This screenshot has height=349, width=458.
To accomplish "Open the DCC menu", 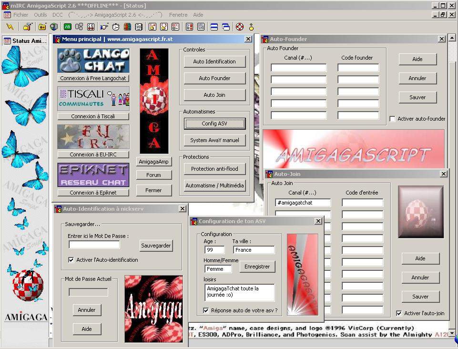I will point(58,15).
